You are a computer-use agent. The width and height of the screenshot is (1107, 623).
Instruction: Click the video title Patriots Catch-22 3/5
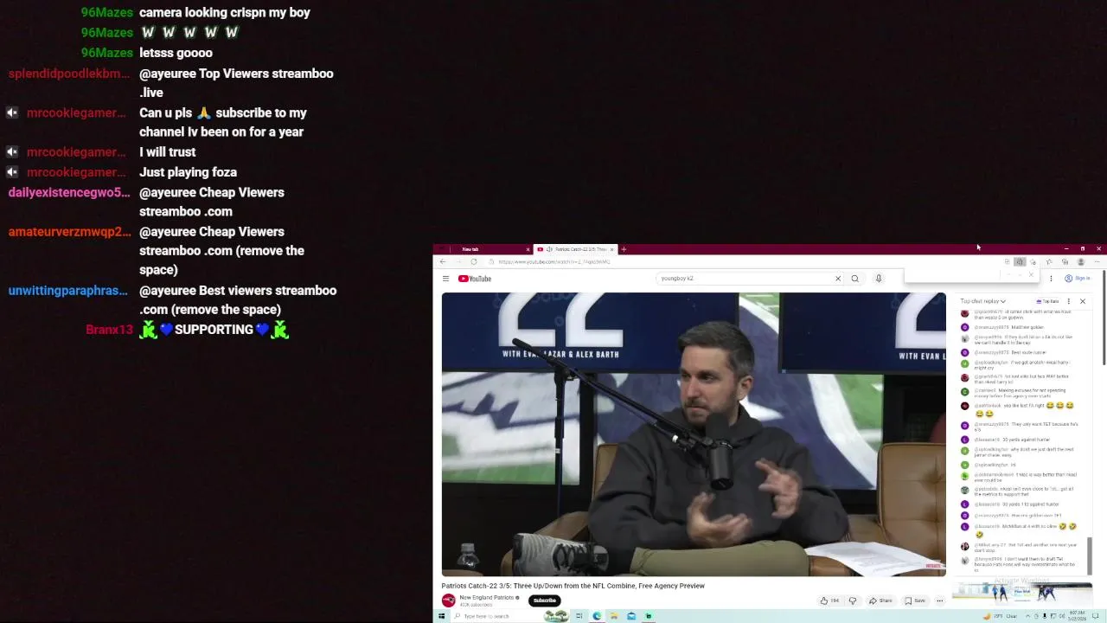573,586
